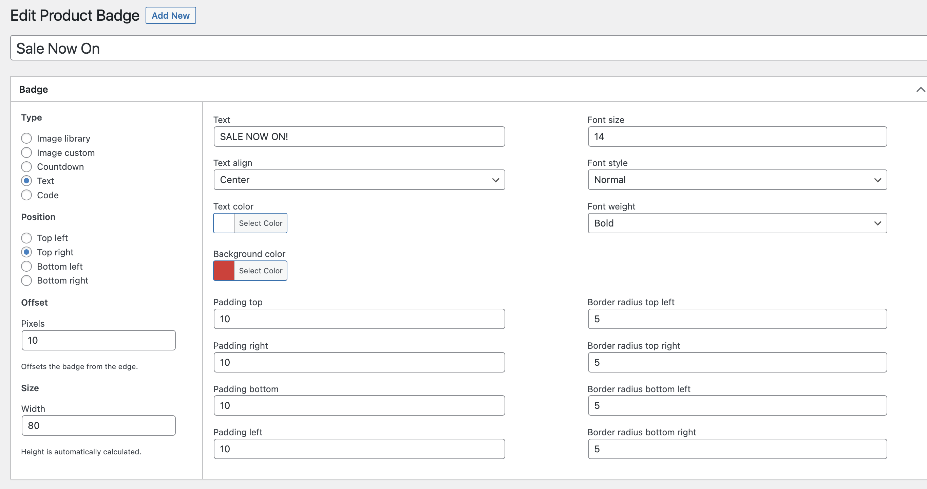927x489 pixels.
Task: Click the badge title field Sale Now On
Action: pyautogui.click(x=468, y=48)
